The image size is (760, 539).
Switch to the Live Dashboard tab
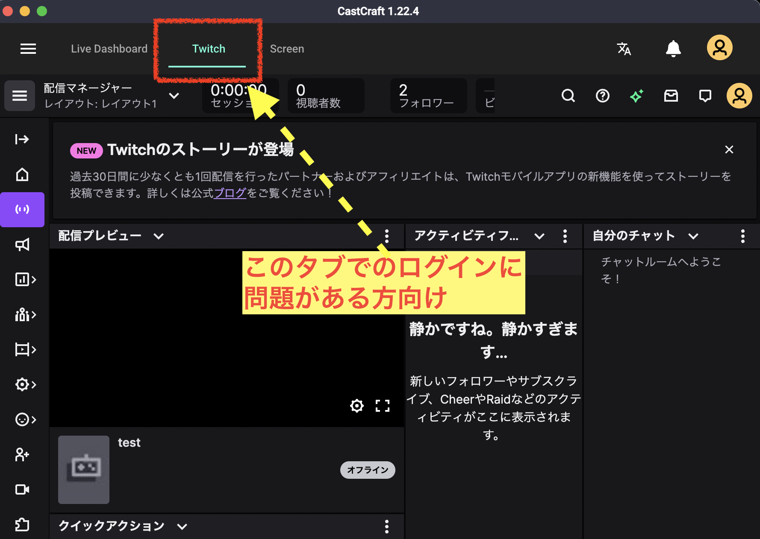[x=109, y=49]
